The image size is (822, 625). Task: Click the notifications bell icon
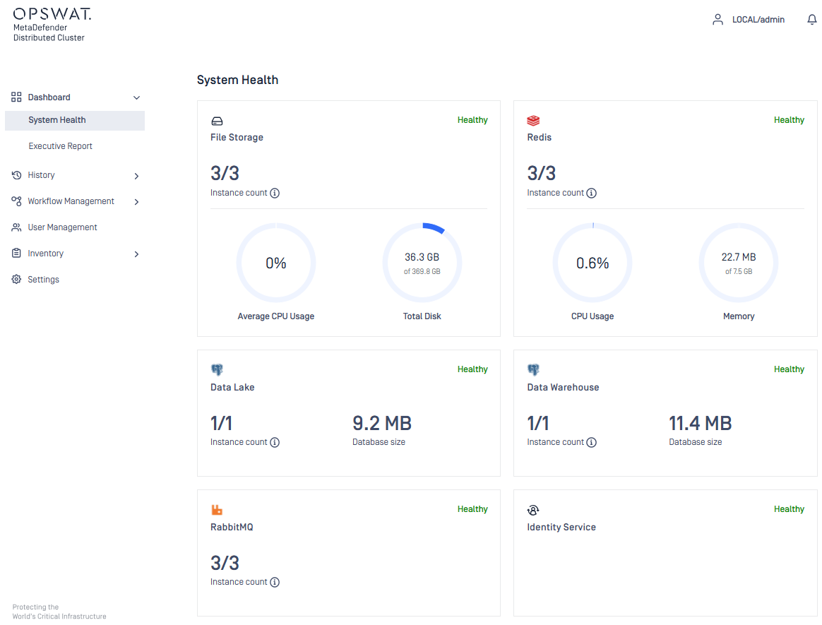[x=811, y=20]
